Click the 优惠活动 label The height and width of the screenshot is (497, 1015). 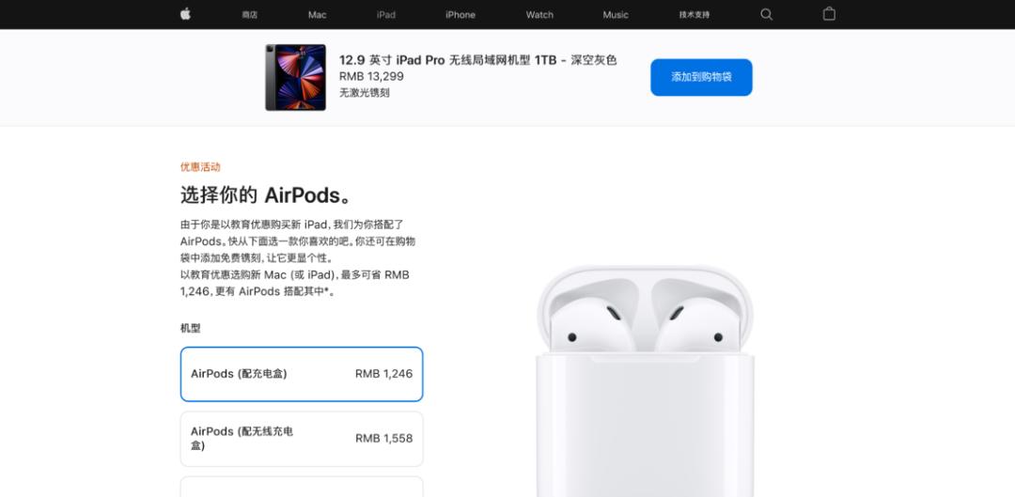(x=200, y=167)
